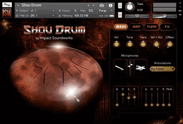The height and width of the screenshot is (124, 183).
Task: Go to next instrument preset arrow
Action: (x=94, y=6)
